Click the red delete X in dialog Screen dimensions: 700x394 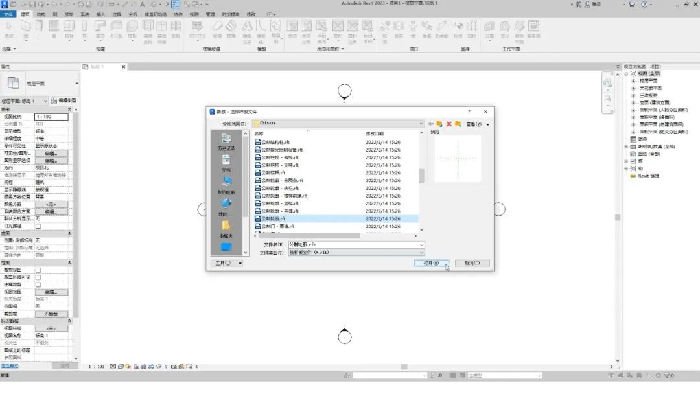(449, 124)
